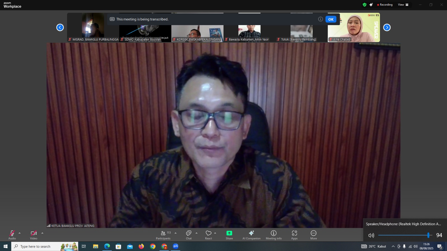Dismiss the transcription notice with OK

(331, 19)
